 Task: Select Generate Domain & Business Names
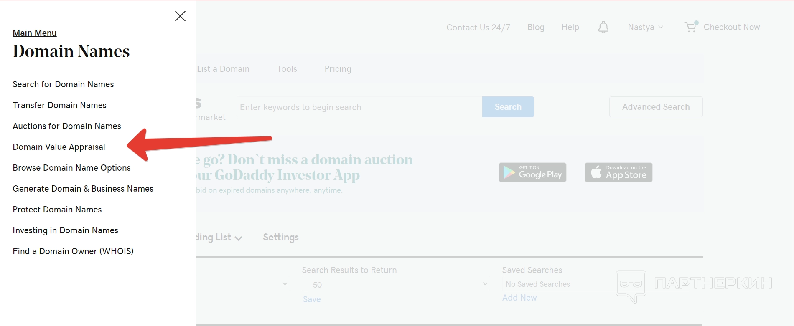point(83,189)
